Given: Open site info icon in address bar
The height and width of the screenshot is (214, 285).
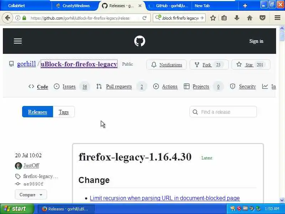Looking at the screenshot, I should 17,18.
